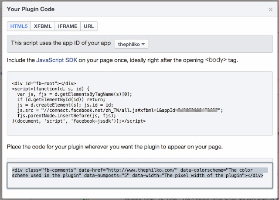Viewport: 279px width, 200px height.
Task: Click the line with "facebook-jssdk"
Action: point(79,121)
